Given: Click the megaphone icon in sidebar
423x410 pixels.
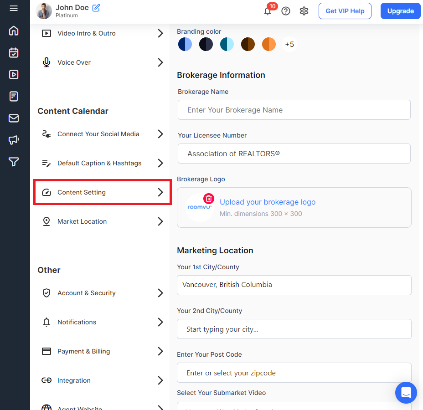Looking at the screenshot, I should [x=14, y=140].
